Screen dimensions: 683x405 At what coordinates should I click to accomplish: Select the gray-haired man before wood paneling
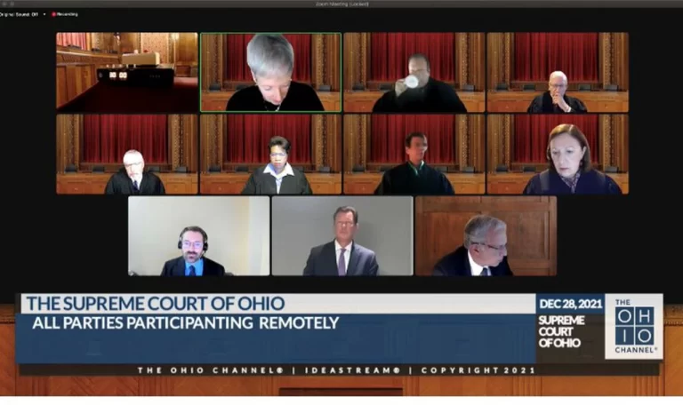click(486, 235)
